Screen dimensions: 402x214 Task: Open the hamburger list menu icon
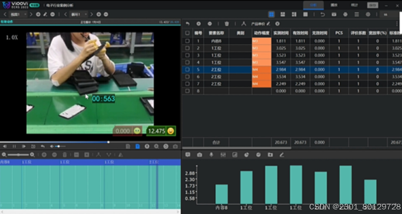(x=357, y=14)
